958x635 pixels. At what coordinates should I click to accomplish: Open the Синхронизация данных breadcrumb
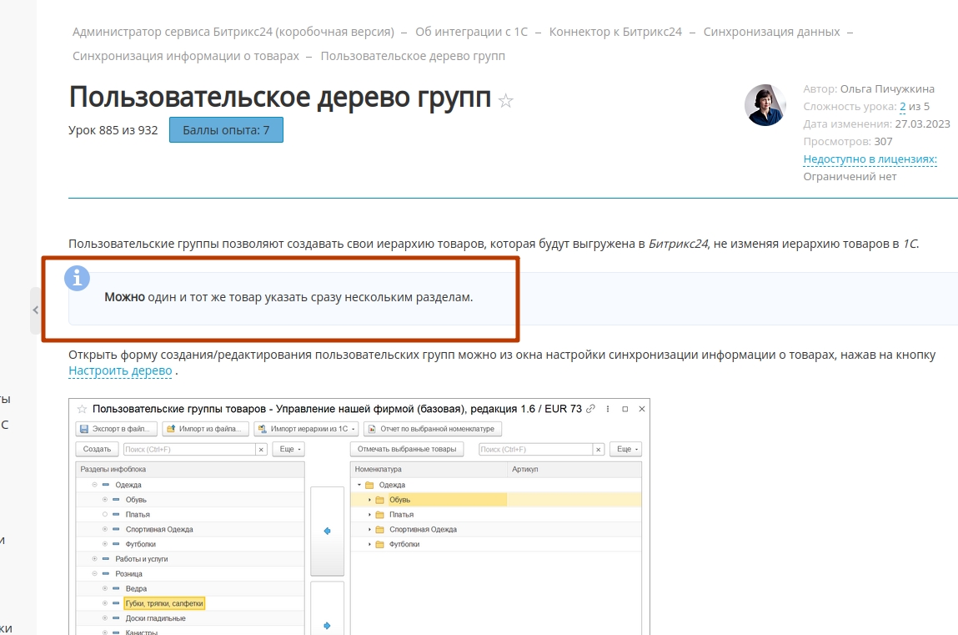click(x=771, y=32)
